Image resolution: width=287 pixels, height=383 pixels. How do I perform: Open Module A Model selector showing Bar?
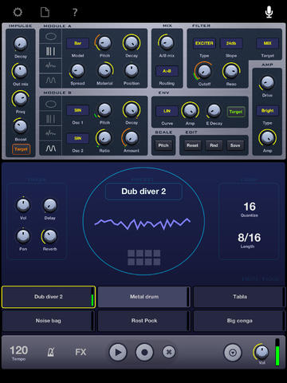(x=77, y=43)
